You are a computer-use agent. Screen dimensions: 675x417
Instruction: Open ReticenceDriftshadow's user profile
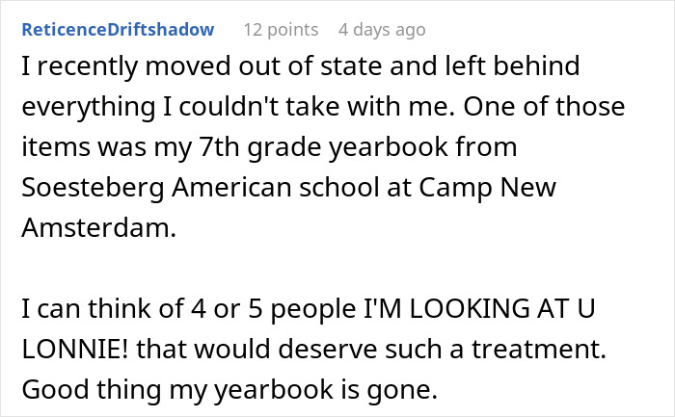coord(118,30)
